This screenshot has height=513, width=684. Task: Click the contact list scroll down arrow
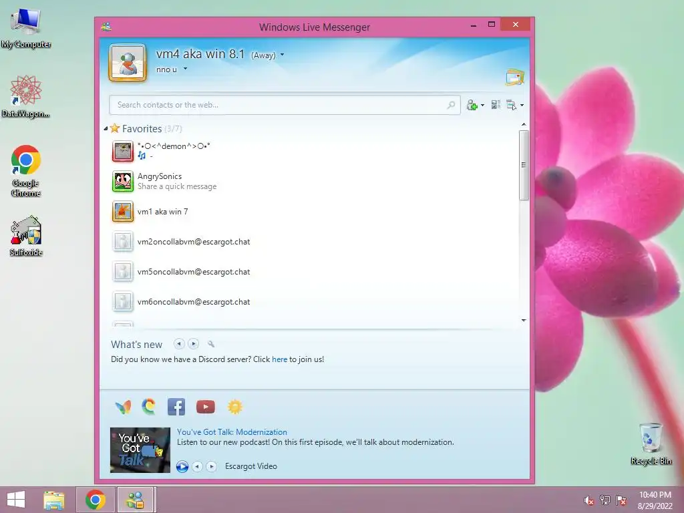(x=524, y=320)
